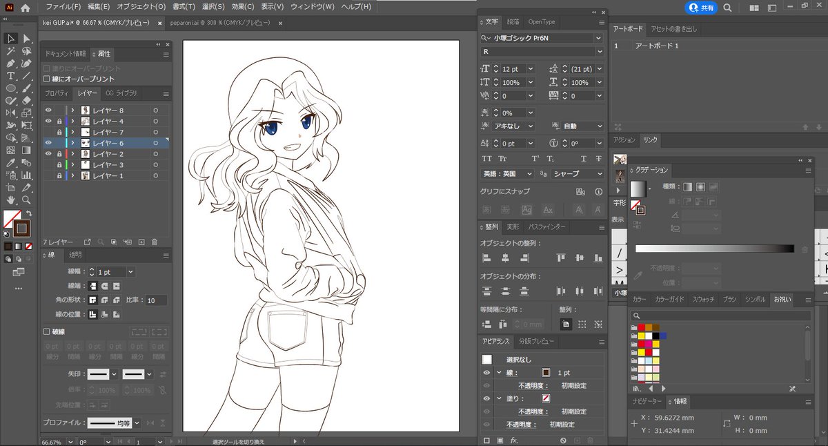Expand レイヤー 6 chevron
The image size is (828, 446).
[x=72, y=143]
